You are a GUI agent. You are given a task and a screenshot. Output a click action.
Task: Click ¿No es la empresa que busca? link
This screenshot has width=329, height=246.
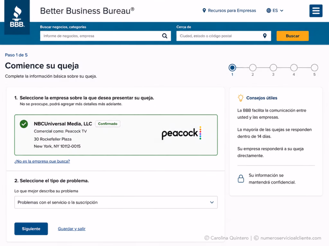coord(42,161)
